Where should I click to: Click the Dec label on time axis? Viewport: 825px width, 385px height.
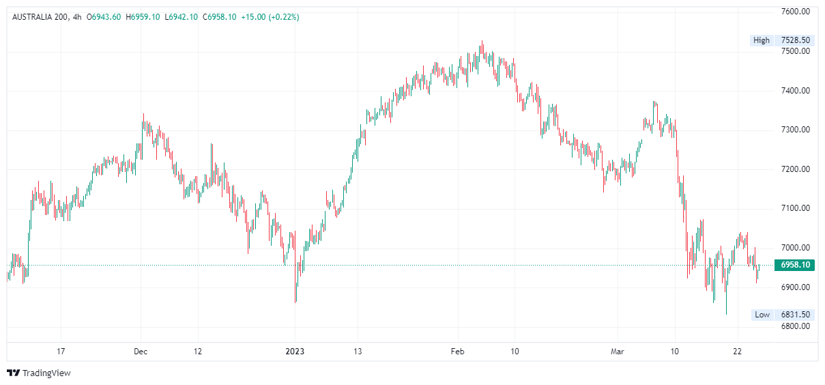pyautogui.click(x=141, y=352)
